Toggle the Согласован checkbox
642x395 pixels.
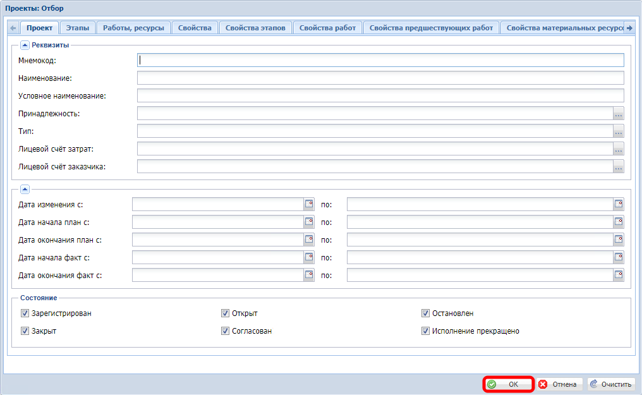225,331
